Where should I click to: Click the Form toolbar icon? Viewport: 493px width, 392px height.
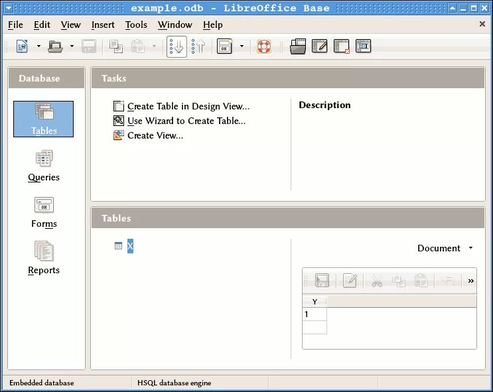pos(224,46)
